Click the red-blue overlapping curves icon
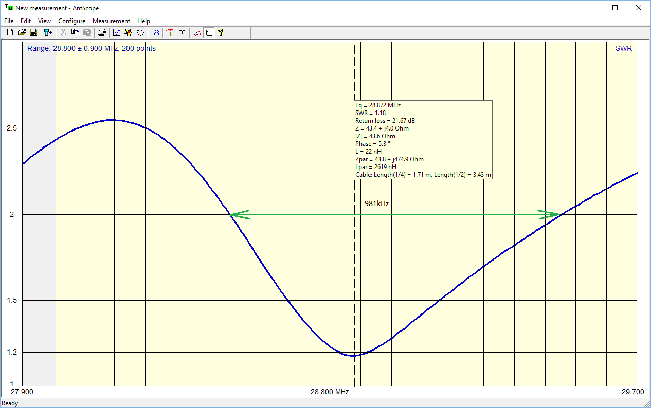Screen dimensions: 651x408 (197, 33)
